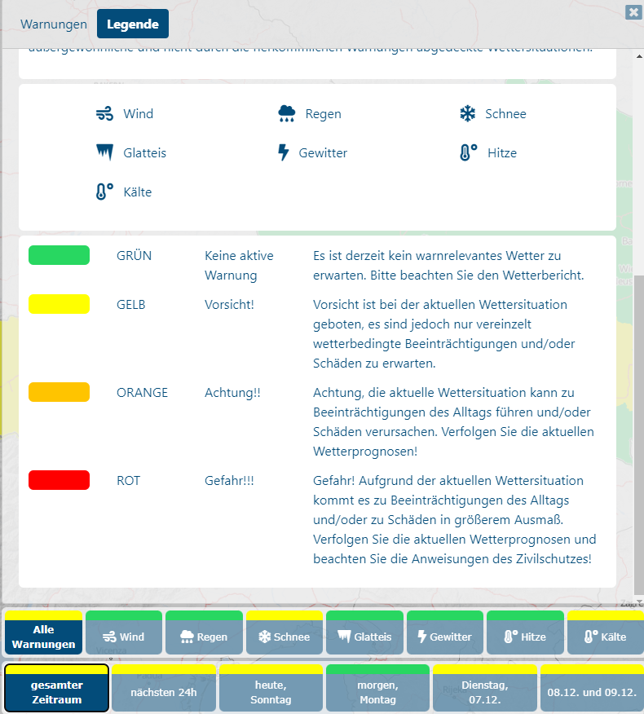Filter warnings by Kälte
644x714 pixels.
606,632
